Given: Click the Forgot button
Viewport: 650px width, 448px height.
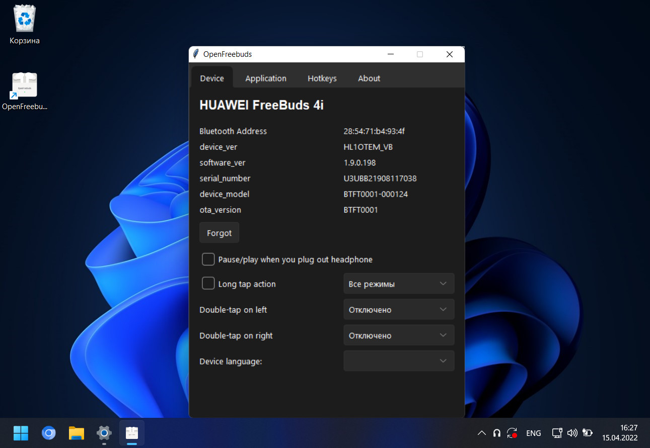Looking at the screenshot, I should pos(219,233).
